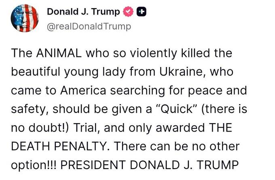Click the word violently in the first line
The height and width of the screenshot is (180, 275).
pyautogui.click(x=140, y=54)
